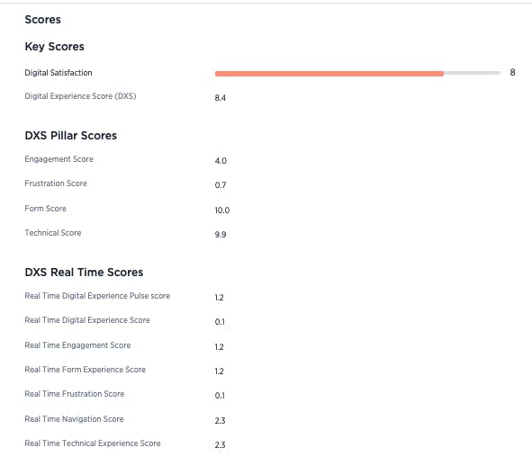Click the Technical Score label
The width and height of the screenshot is (532, 474).
click(53, 233)
